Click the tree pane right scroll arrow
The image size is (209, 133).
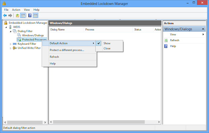pos(45,122)
